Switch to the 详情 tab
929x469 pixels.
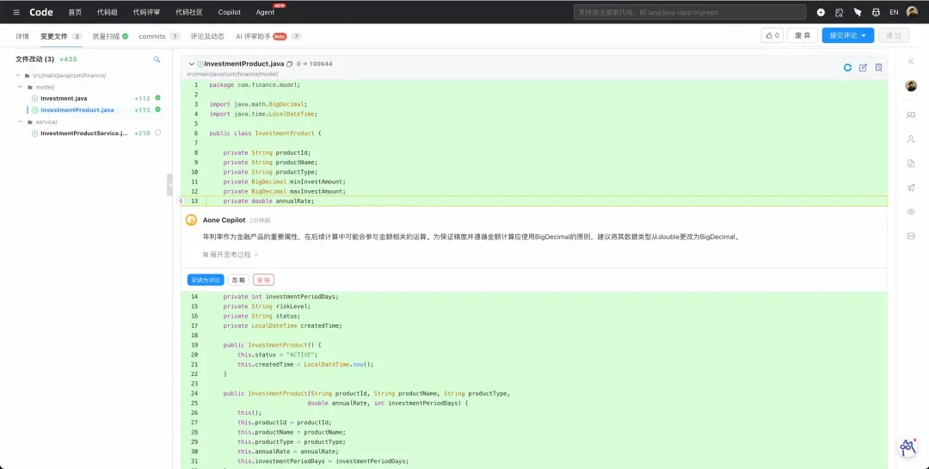click(x=22, y=36)
